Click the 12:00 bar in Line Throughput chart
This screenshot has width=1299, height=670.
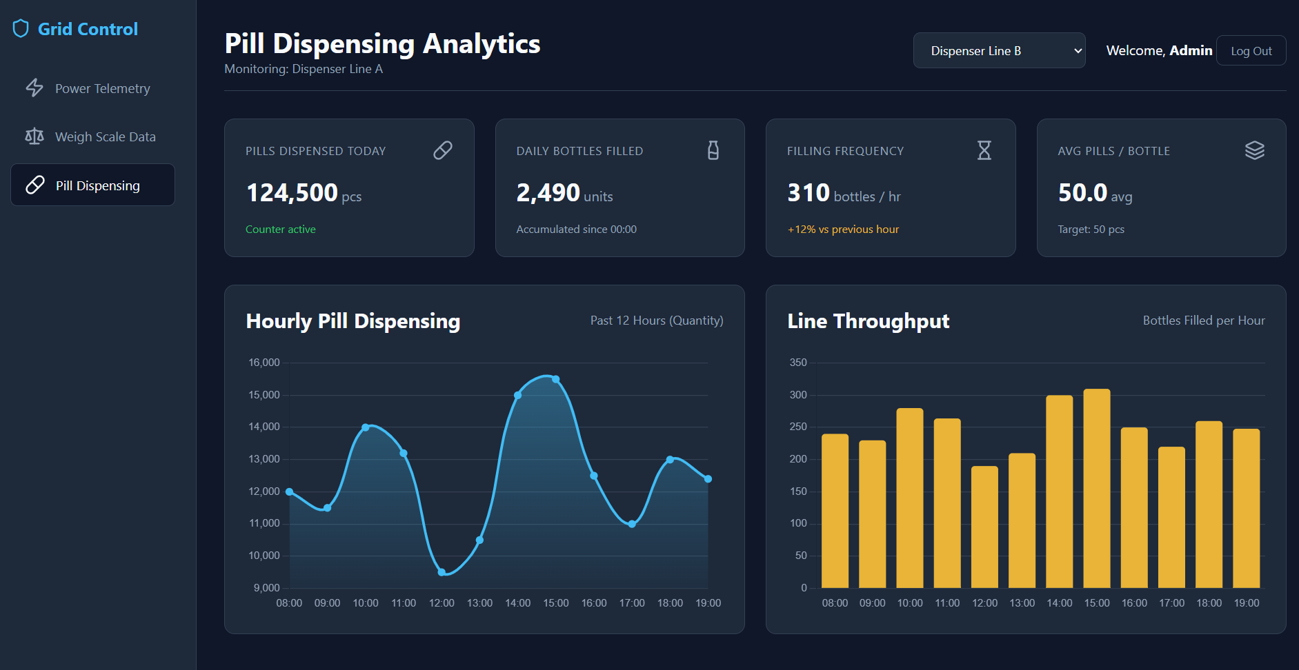[984, 527]
